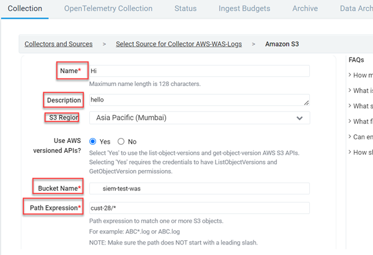
Task: Grab the Description textarea resize handle
Action: (x=306, y=103)
